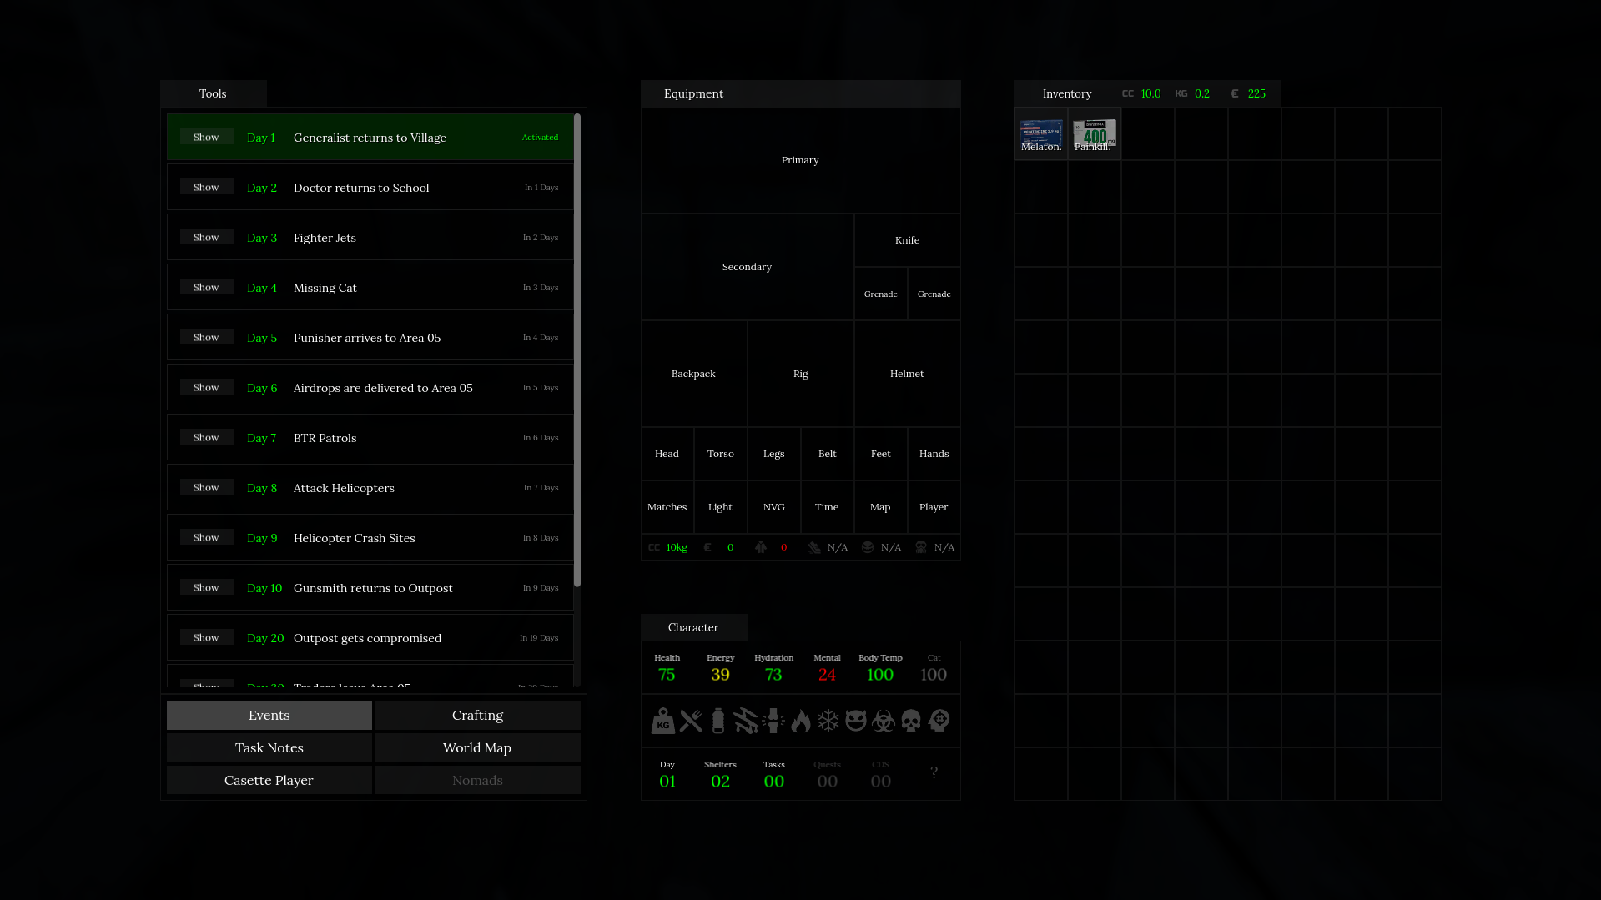Click the question mark help icon
This screenshot has height=900, width=1601.
[934, 773]
